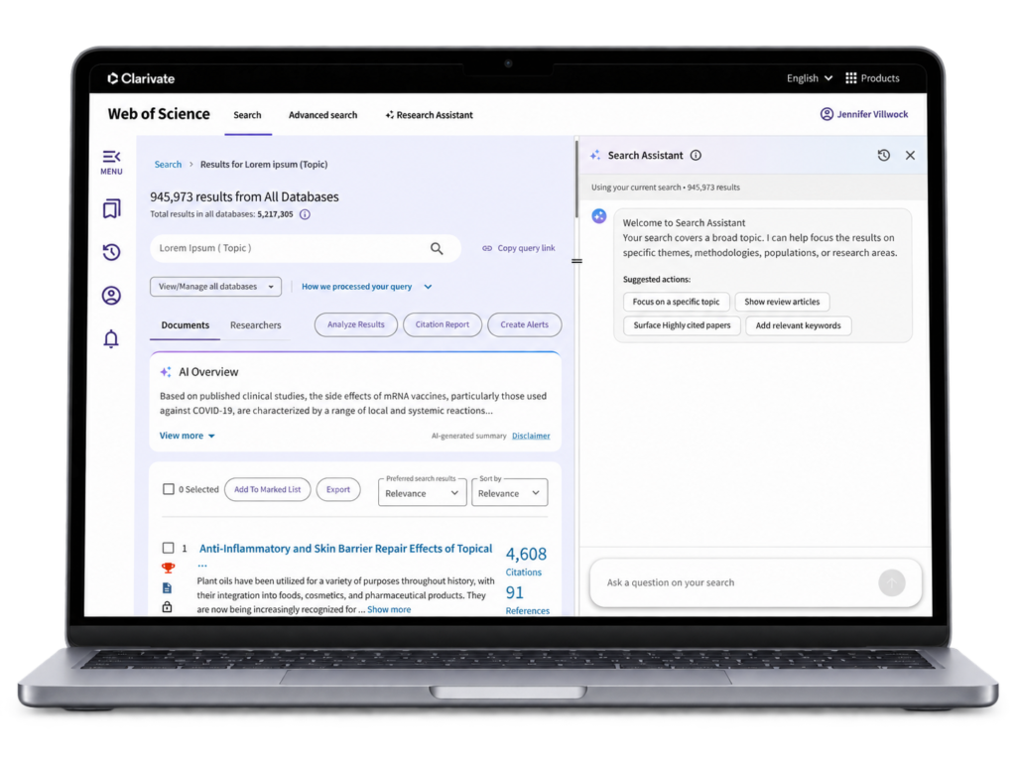The height and width of the screenshot is (762, 1016).
Task: Open the View/Manage all databases dropdown
Action: coord(215,287)
